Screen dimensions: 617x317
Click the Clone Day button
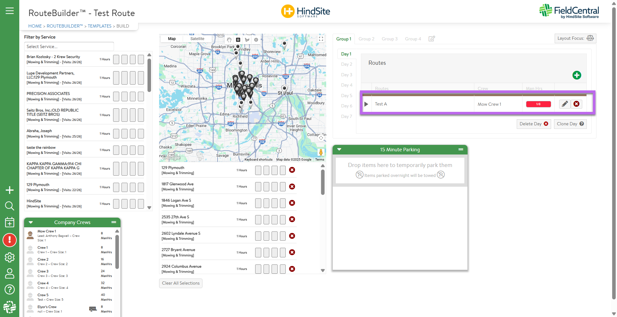[x=570, y=124]
